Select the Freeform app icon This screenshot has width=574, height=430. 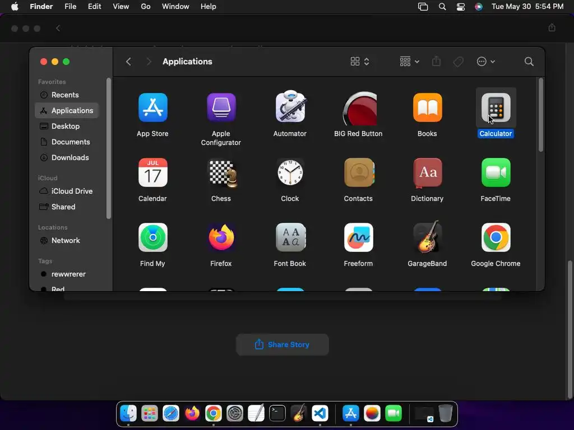(x=358, y=237)
